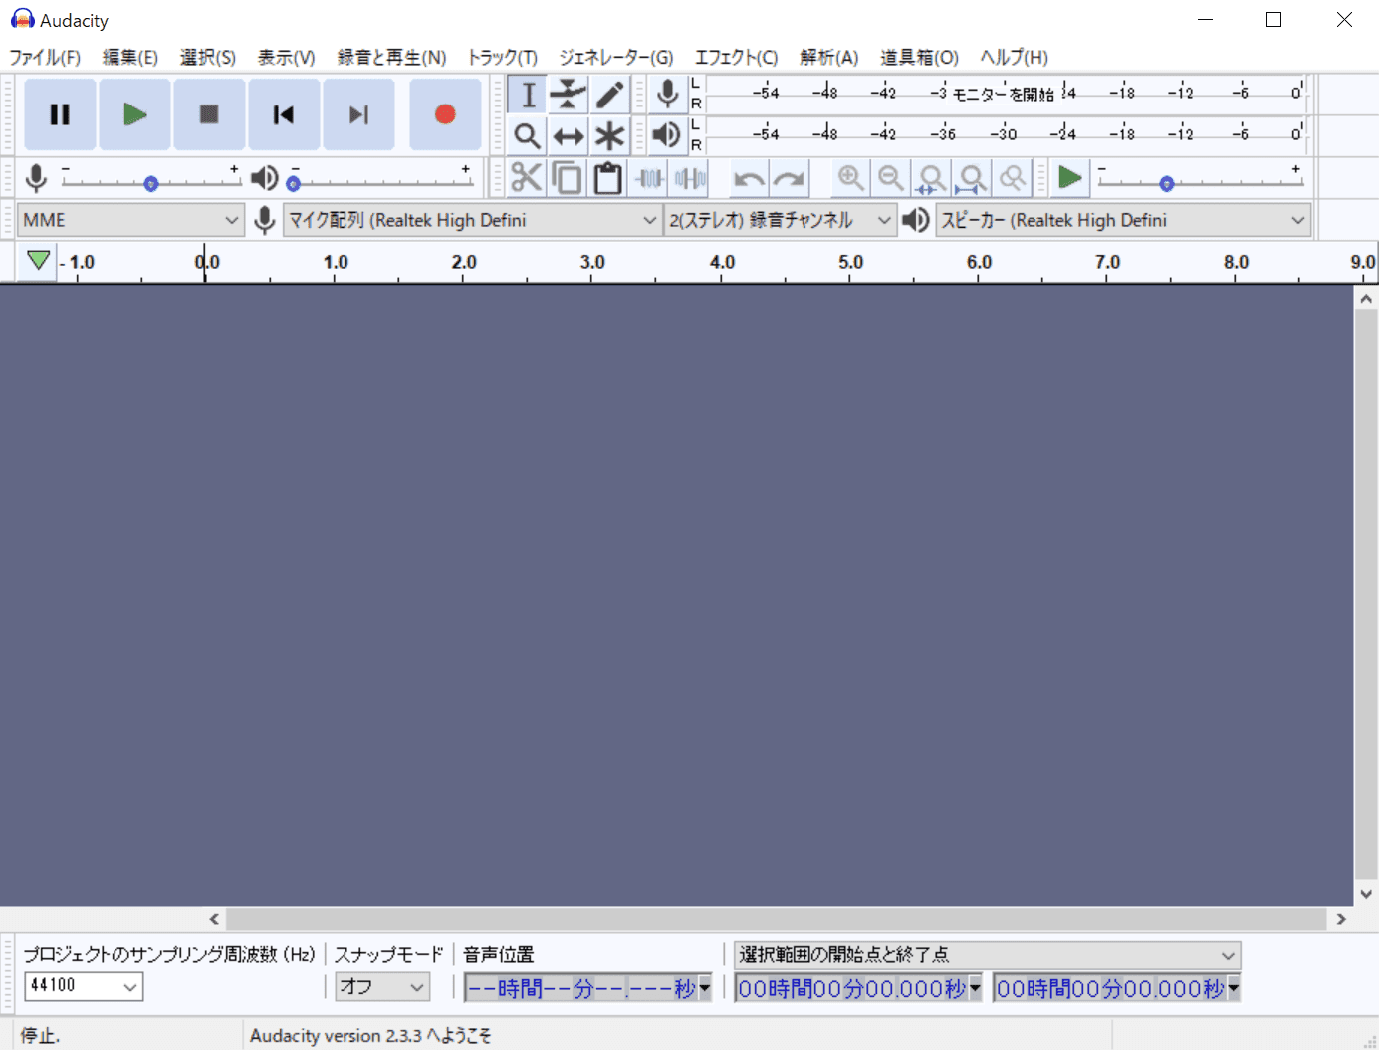
Task: Click モニターを開始 on the recording meter
Action: click(x=1003, y=94)
